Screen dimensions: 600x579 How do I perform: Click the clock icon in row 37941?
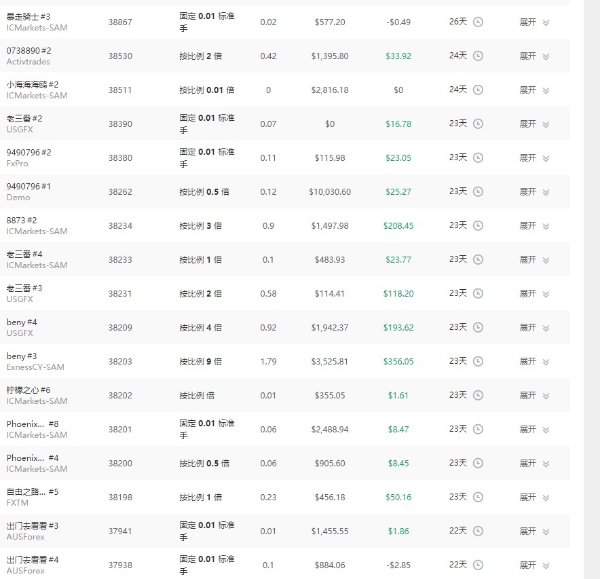[x=478, y=531]
